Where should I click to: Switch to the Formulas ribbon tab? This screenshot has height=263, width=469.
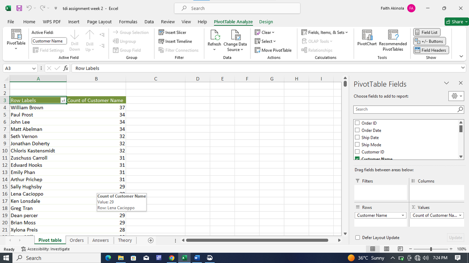click(128, 22)
